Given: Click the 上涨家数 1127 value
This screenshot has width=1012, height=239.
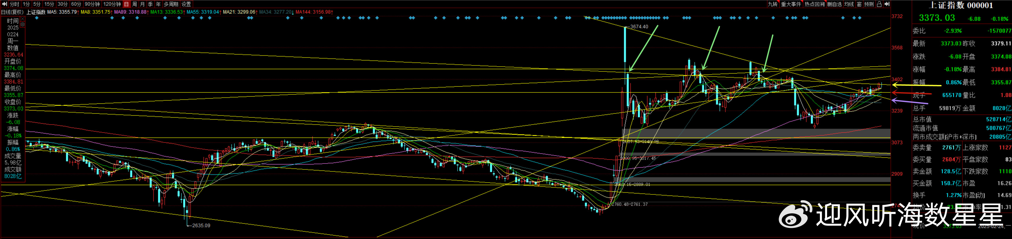Looking at the screenshot, I should [x=1005, y=148].
